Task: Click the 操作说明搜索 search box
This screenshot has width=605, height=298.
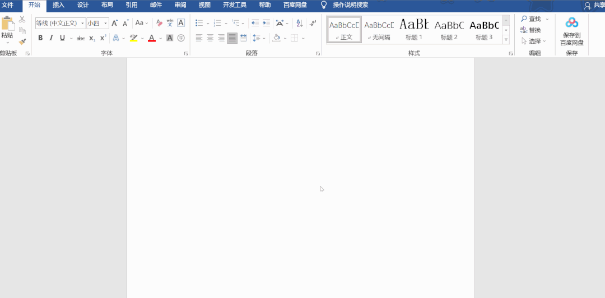Action: [x=350, y=5]
